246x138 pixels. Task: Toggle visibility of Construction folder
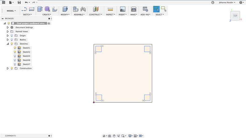pyautogui.click(x=12, y=68)
